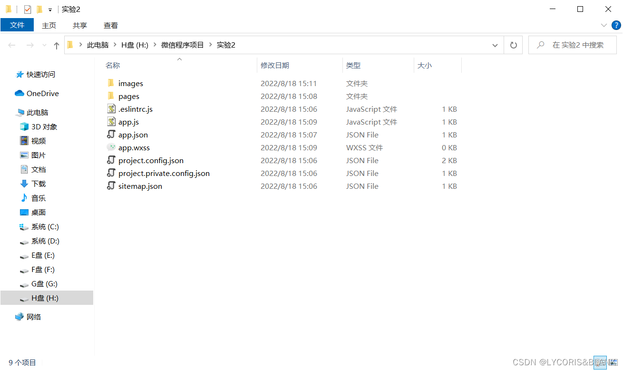The height and width of the screenshot is (370, 623).
Task: Select G盘 (G:) drive
Action: coord(39,283)
